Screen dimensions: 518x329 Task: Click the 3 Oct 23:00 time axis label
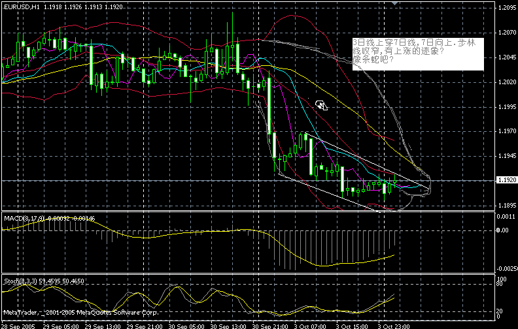click(394, 326)
